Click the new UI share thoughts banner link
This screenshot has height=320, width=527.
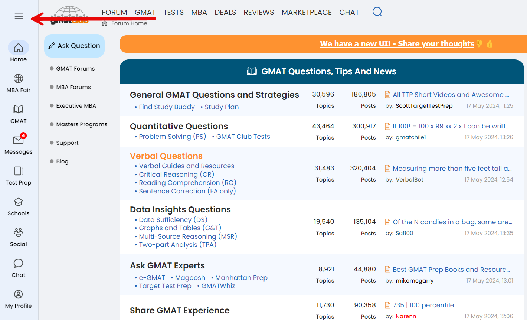[397, 44]
